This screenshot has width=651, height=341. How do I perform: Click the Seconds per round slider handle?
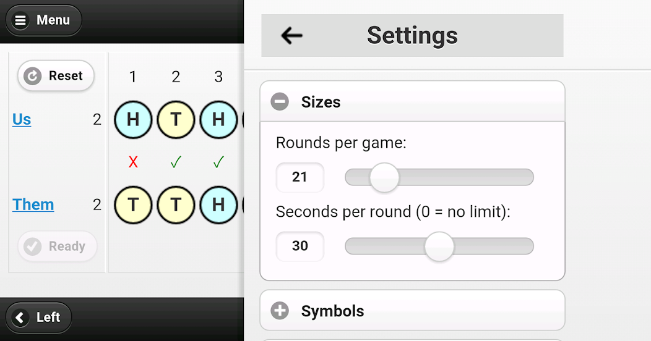coord(439,246)
